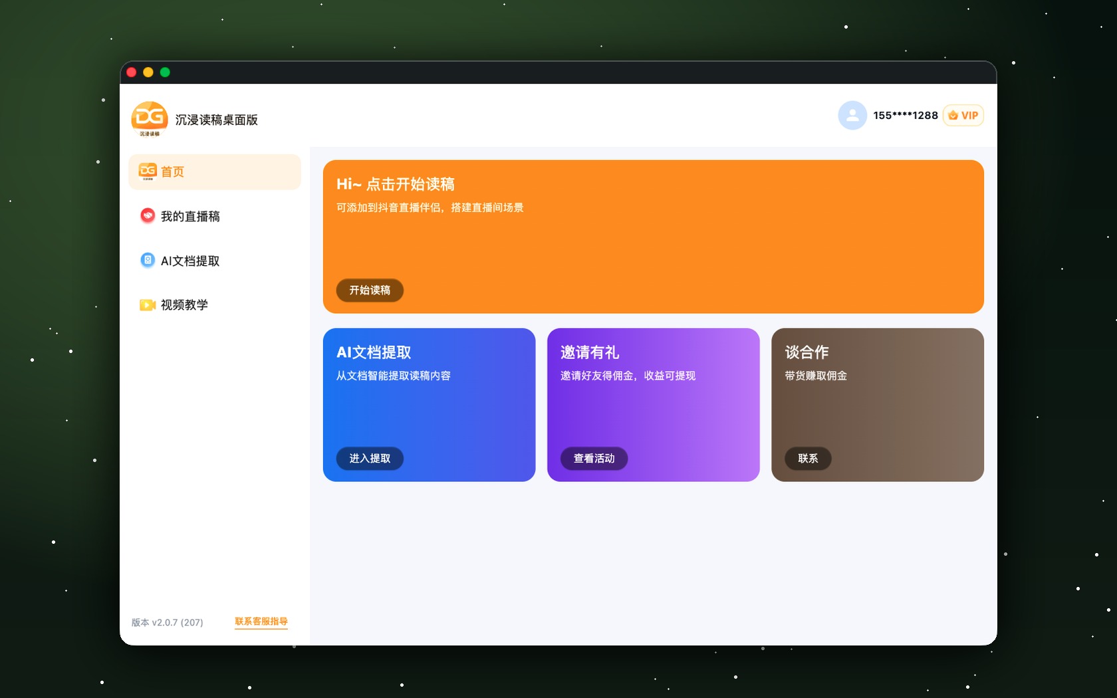The image size is (1117, 698).
Task: Click the yellow video tutorial icon
Action: [148, 304]
